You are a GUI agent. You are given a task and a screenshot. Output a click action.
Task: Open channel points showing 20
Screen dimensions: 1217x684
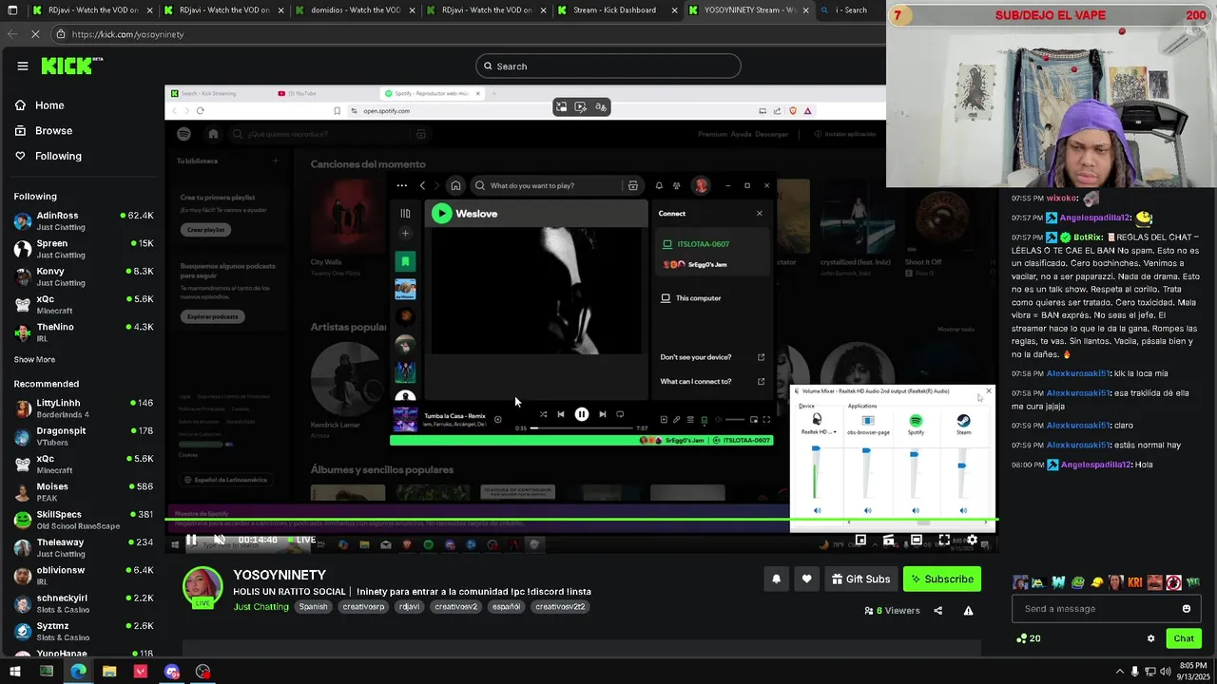click(x=1028, y=638)
